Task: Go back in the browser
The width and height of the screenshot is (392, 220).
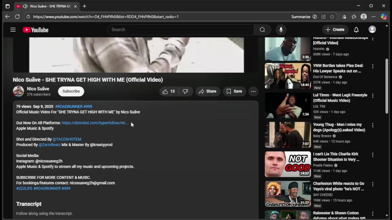Action: 7,17
